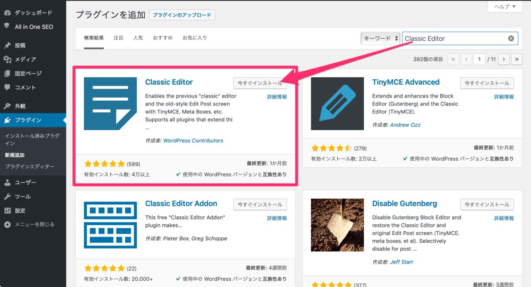
Task: Click the Classic Editor plugin thumbnail
Action: click(x=110, y=104)
